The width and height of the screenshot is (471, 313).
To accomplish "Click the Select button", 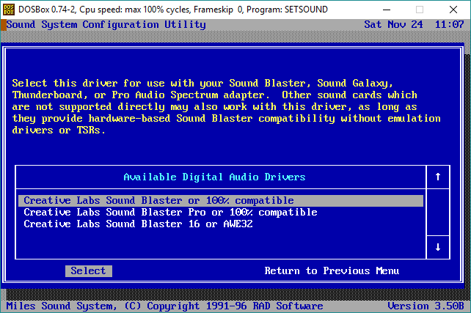I will coord(89,271).
